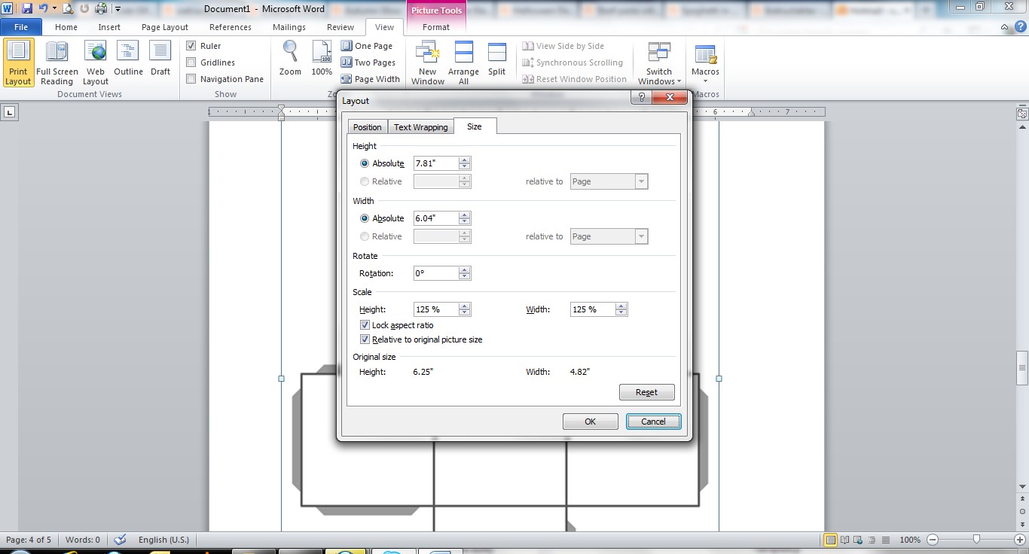
Task: Switch to Text Wrapping tab
Action: click(421, 127)
